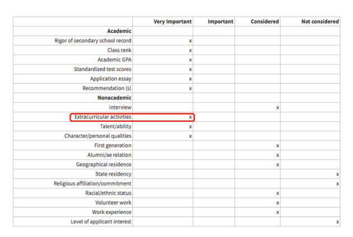The height and width of the screenshot is (237, 353).
Task: Click the x mark in the State residency row
Action: tap(337, 174)
